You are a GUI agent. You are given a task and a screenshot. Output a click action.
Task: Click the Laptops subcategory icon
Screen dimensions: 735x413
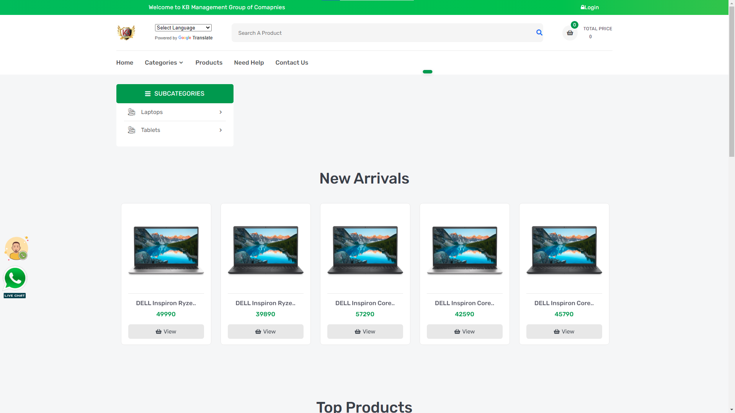[131, 112]
